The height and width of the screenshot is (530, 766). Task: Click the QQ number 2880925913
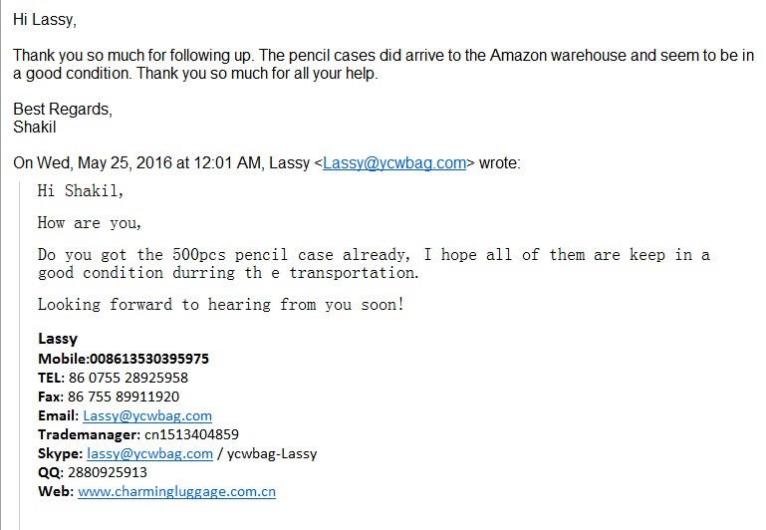point(107,472)
